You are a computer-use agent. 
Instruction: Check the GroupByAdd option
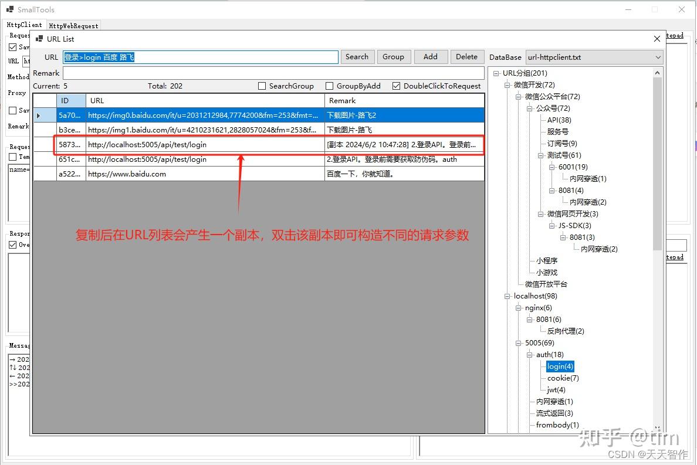tap(329, 86)
